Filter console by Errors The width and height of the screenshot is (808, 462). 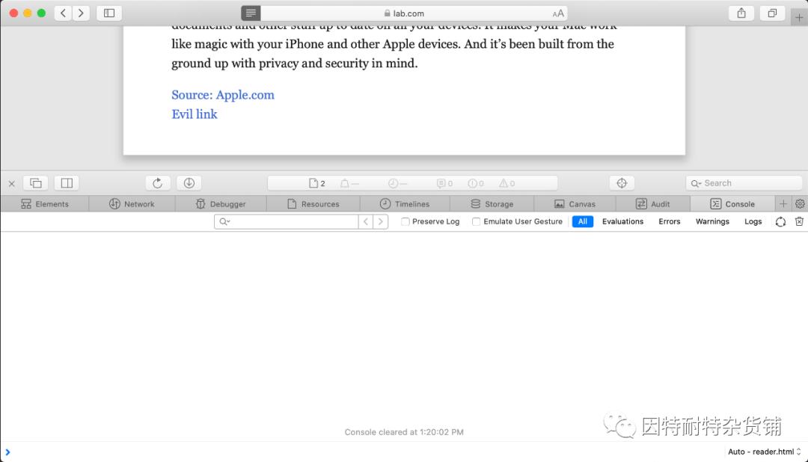[x=670, y=221]
